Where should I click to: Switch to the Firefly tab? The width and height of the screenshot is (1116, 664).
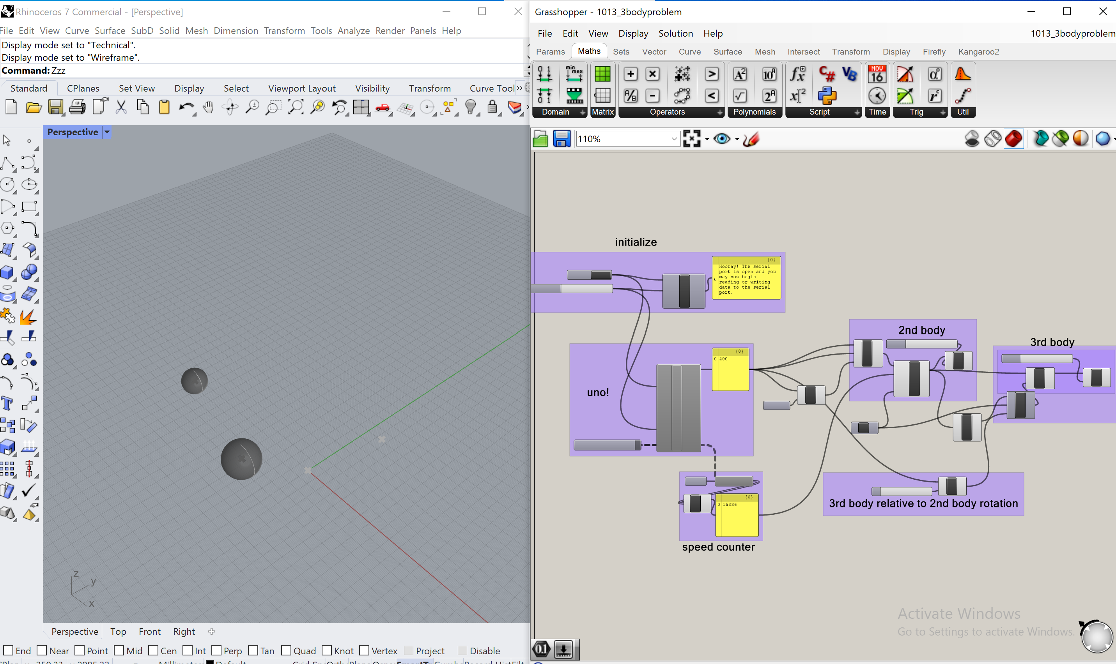934,51
